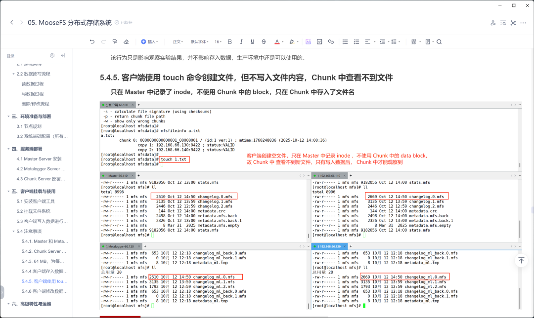
Task: Collapse the 目录 outline sidebar
Action: pos(63,55)
